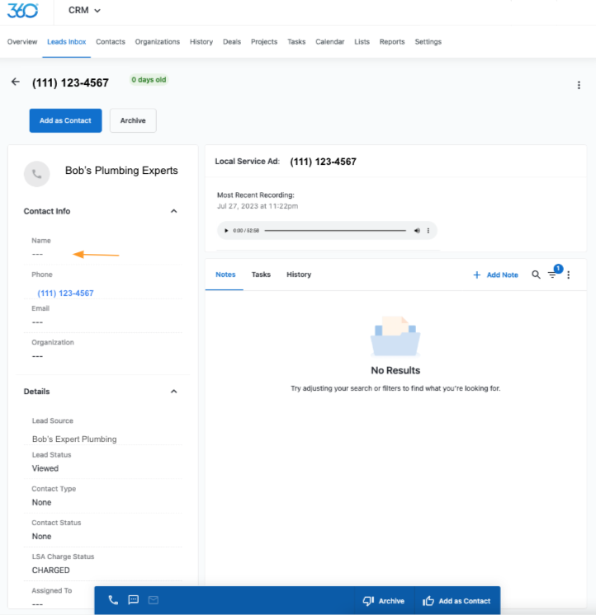Screen dimensions: 596x615
Task: Open the audio player's more options menu
Action: click(428, 231)
